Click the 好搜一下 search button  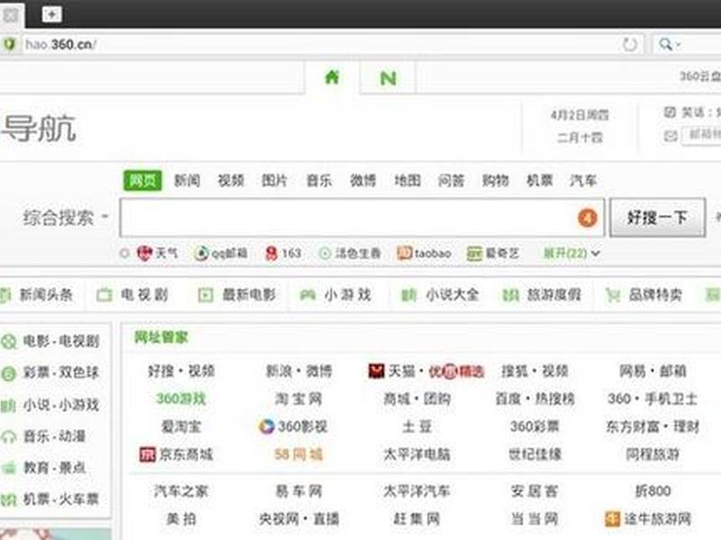658,217
